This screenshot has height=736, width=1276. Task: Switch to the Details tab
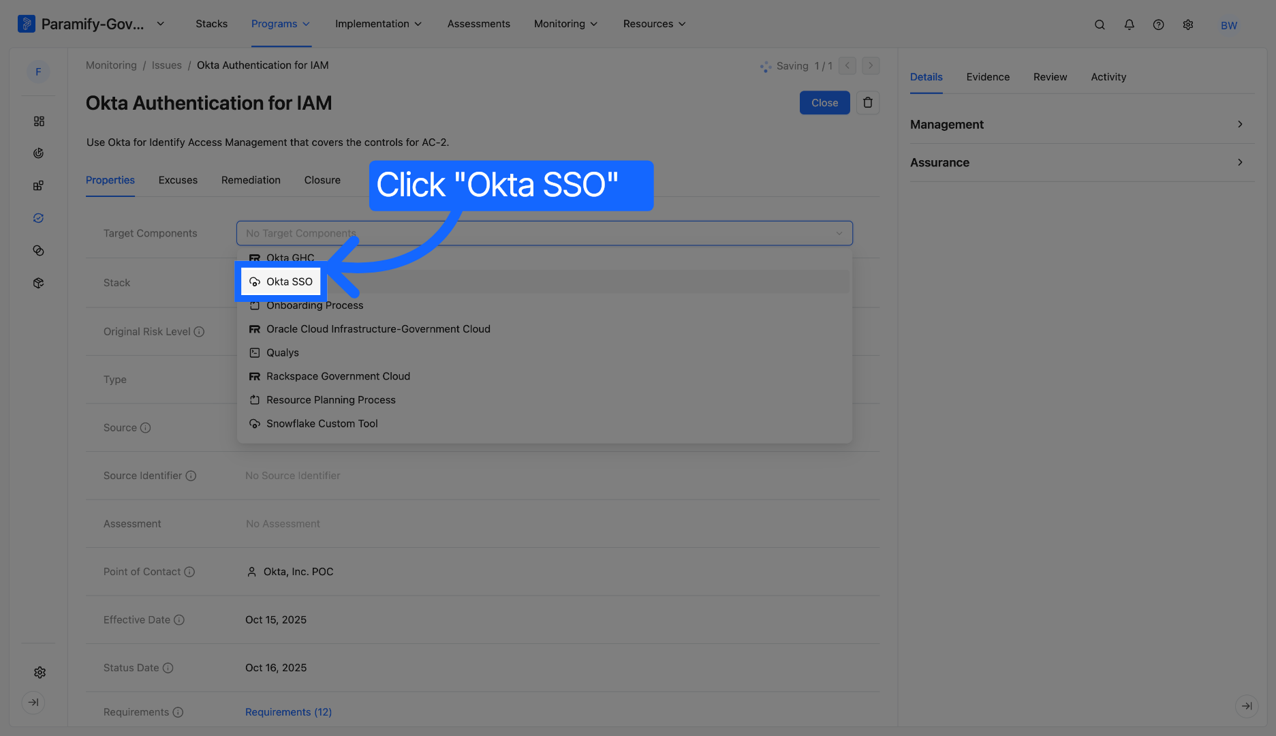927,77
